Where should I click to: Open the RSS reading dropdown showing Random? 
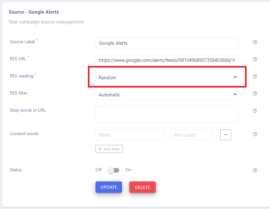click(167, 77)
